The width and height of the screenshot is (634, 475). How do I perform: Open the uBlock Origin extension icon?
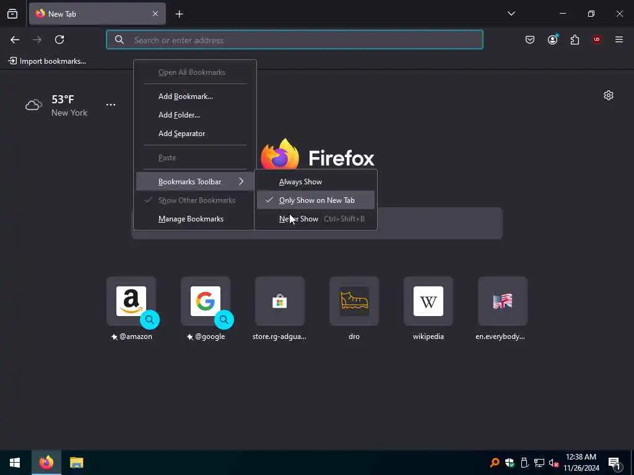tap(596, 40)
